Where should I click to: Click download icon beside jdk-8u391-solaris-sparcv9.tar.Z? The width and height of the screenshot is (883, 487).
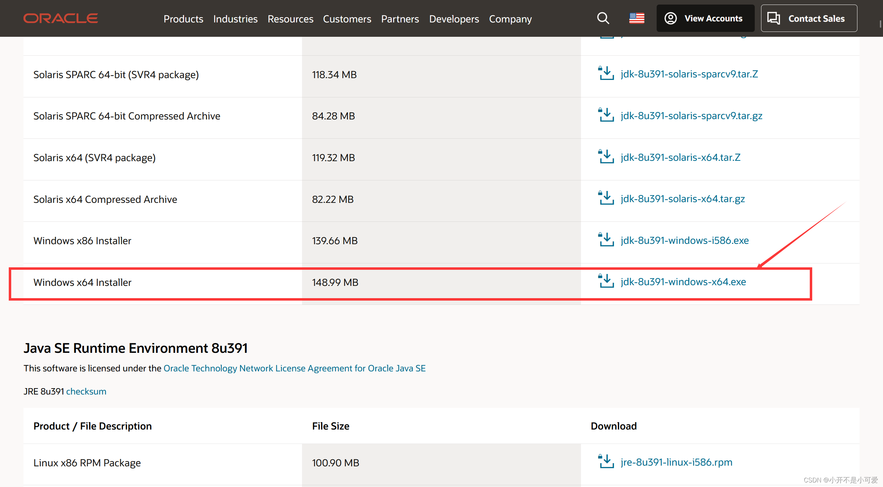coord(606,73)
